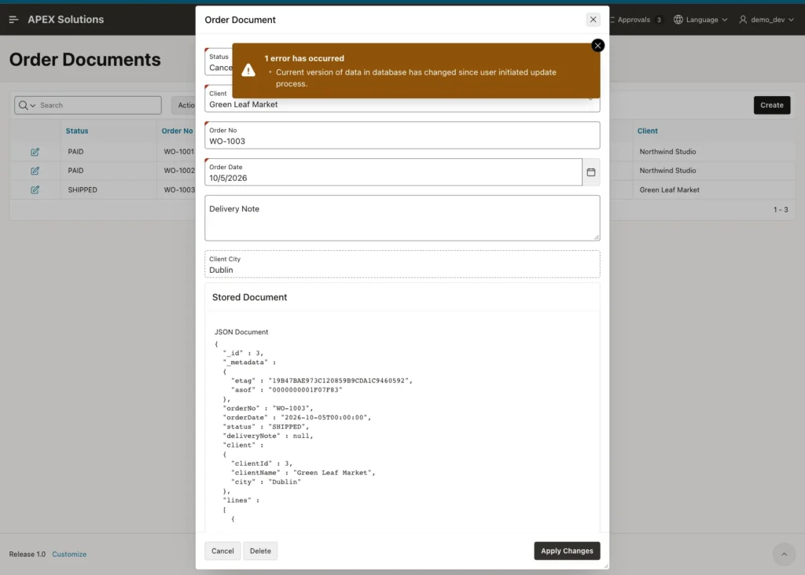Click Apply Changes button

pyautogui.click(x=567, y=551)
